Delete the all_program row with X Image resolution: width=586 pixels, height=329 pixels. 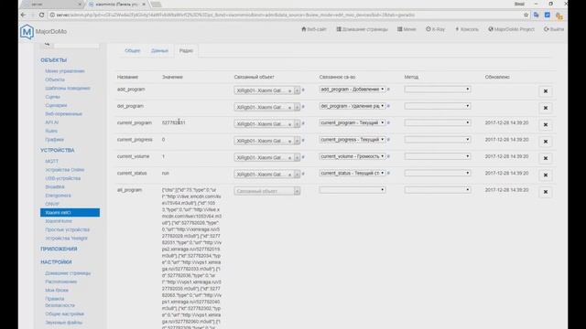tap(546, 192)
